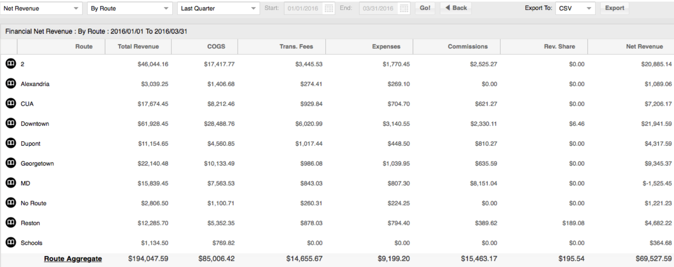Click Georgetown expenses $1,039.95
This screenshot has width=674, height=267.
pyautogui.click(x=396, y=163)
